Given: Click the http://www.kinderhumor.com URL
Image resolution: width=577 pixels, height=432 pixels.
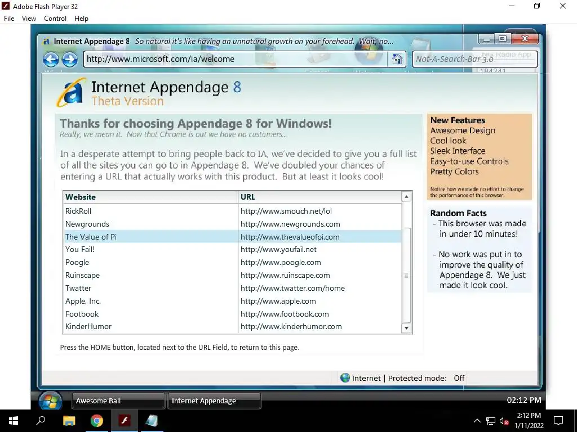Looking at the screenshot, I should [291, 327].
